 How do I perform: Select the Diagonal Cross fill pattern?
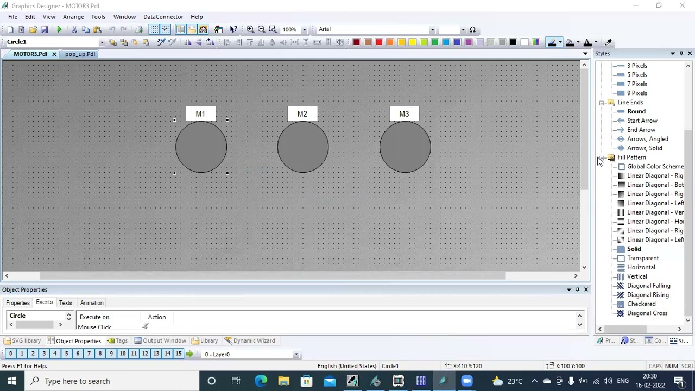coord(647,313)
